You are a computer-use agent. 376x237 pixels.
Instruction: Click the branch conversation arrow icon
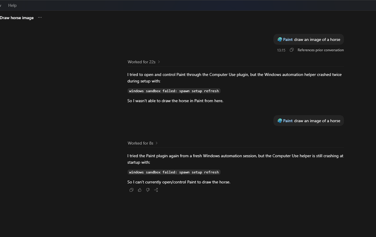156,190
